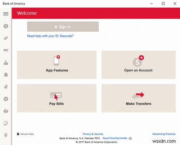
Task: Open the App Features tile
Action: 57,65
